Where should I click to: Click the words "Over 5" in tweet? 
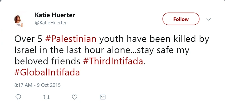click(28, 39)
